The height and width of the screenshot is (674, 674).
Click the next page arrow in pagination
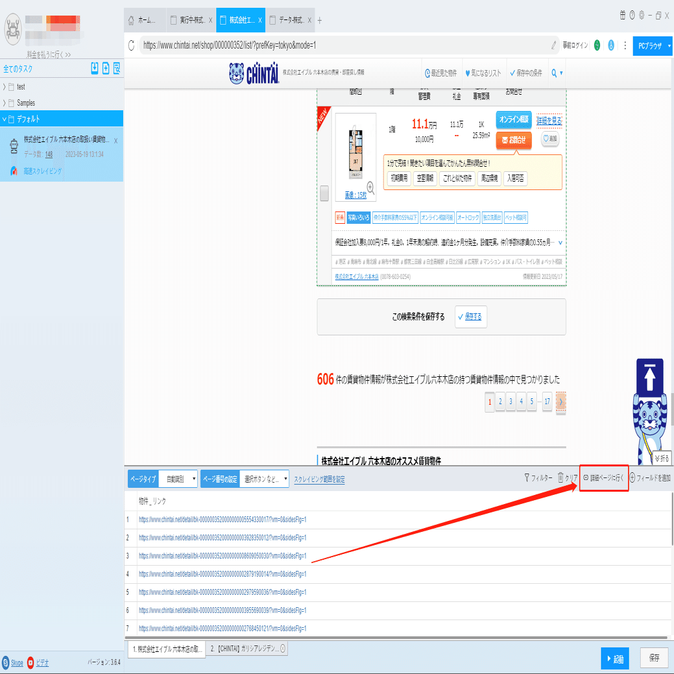[x=560, y=402]
